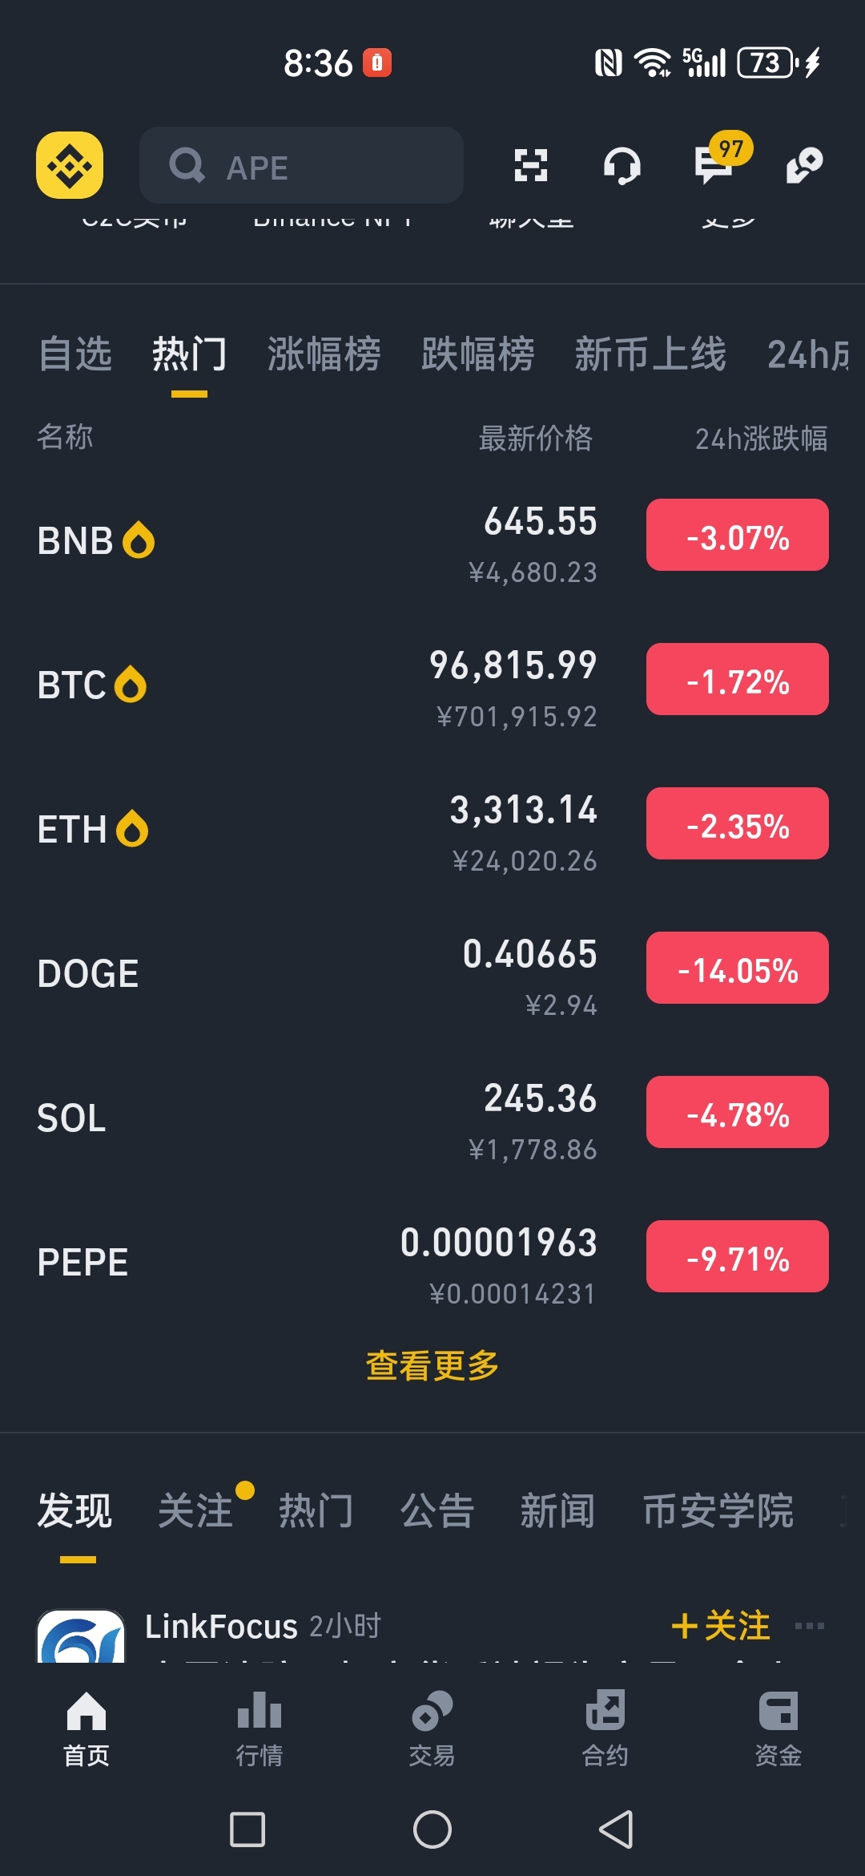
Task: Tap the rocket icon in header
Action: [x=804, y=165]
